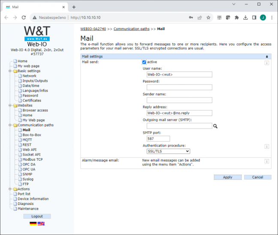
Task: Open info icon next to Authentication procedure
Action: click(x=267, y=146)
